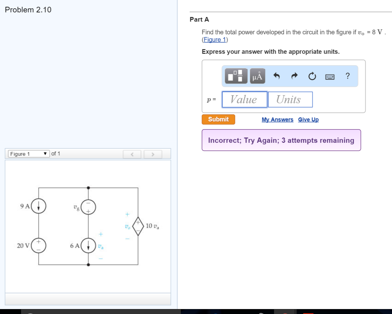Image resolution: width=392 pixels, height=314 pixels.
Task: Click the Value input field
Action: [245, 99]
